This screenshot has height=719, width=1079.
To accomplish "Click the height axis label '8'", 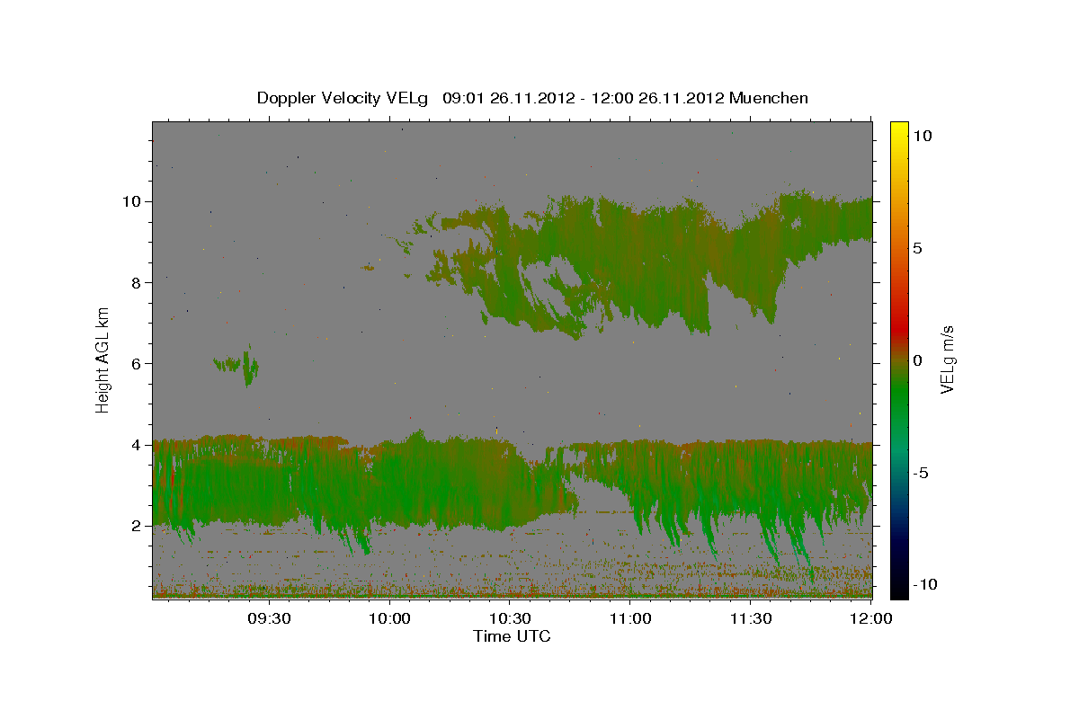I will 138,282.
